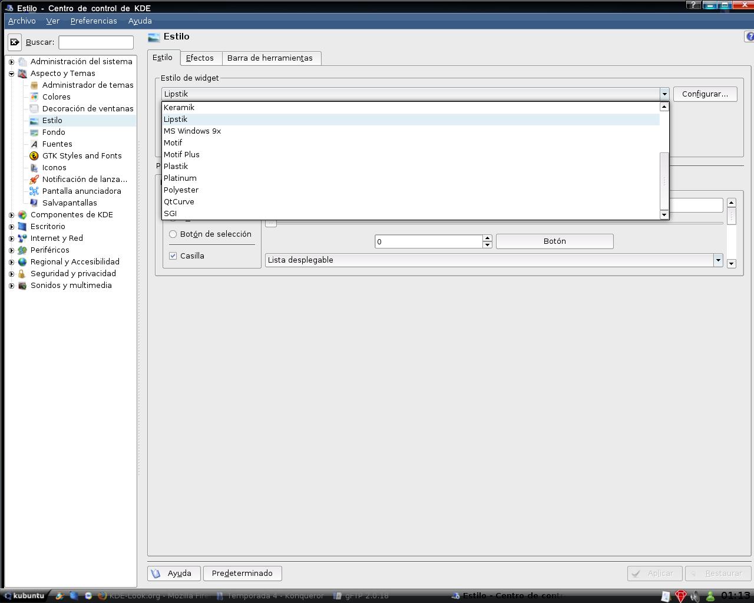Image resolution: width=754 pixels, height=603 pixels.
Task: Click the Predeterminado button
Action: coord(242,574)
